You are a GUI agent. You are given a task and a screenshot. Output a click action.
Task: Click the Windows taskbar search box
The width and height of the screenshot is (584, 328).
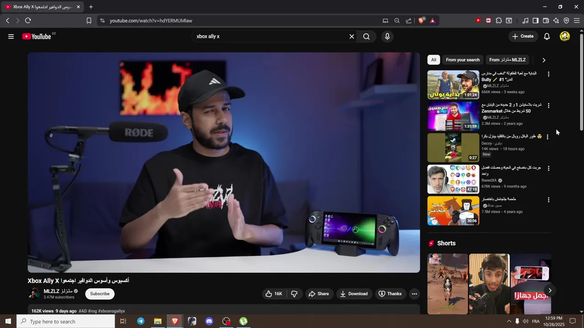point(66,321)
